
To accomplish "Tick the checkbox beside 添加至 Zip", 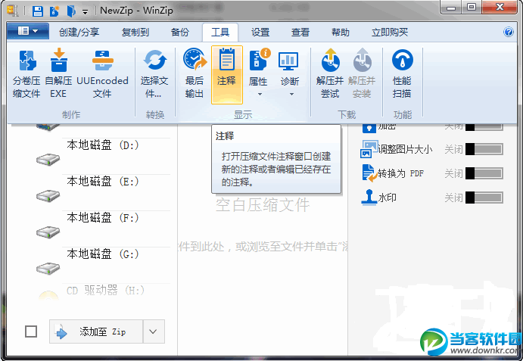I will [x=31, y=331].
